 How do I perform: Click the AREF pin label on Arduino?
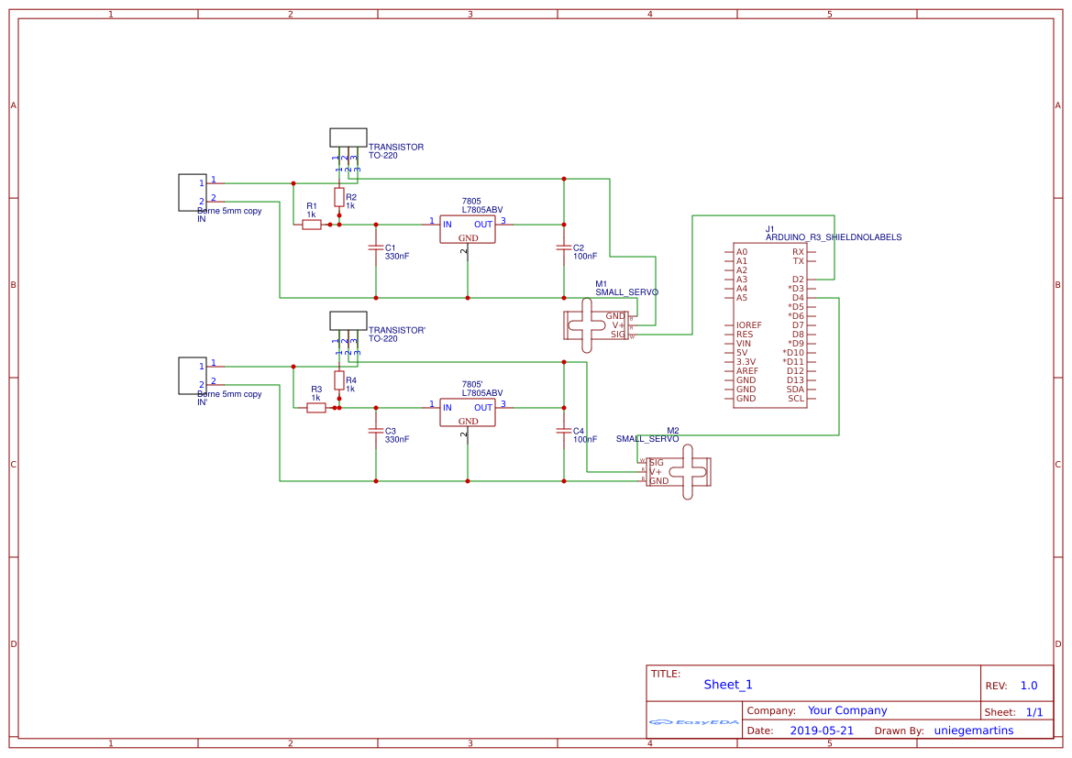[747, 371]
